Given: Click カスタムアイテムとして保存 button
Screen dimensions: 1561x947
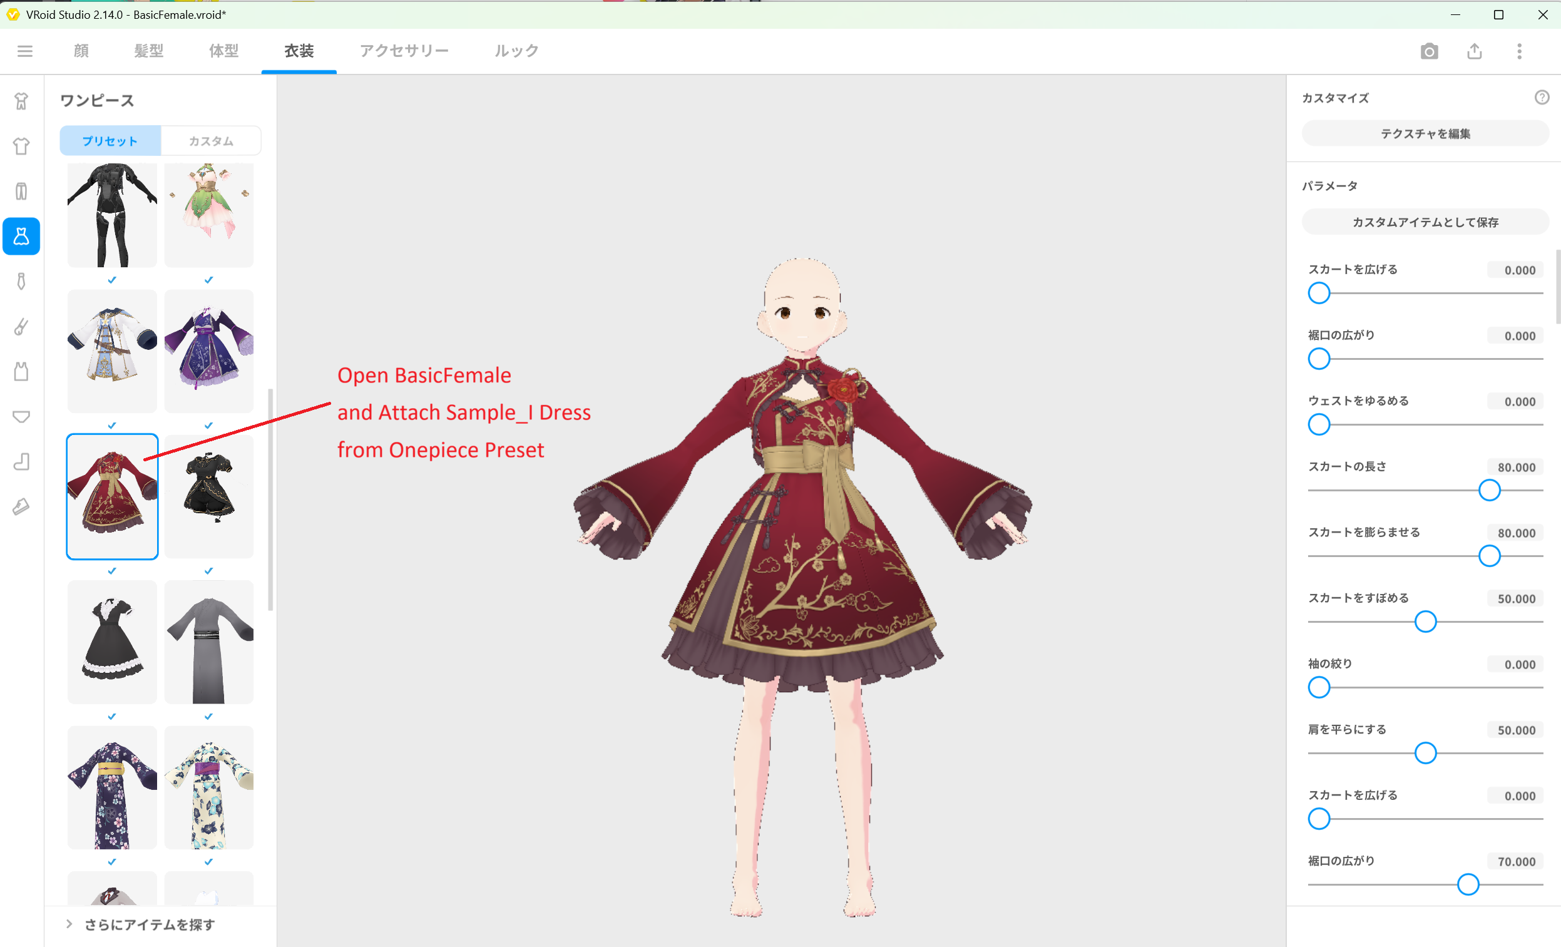Looking at the screenshot, I should click(x=1425, y=222).
